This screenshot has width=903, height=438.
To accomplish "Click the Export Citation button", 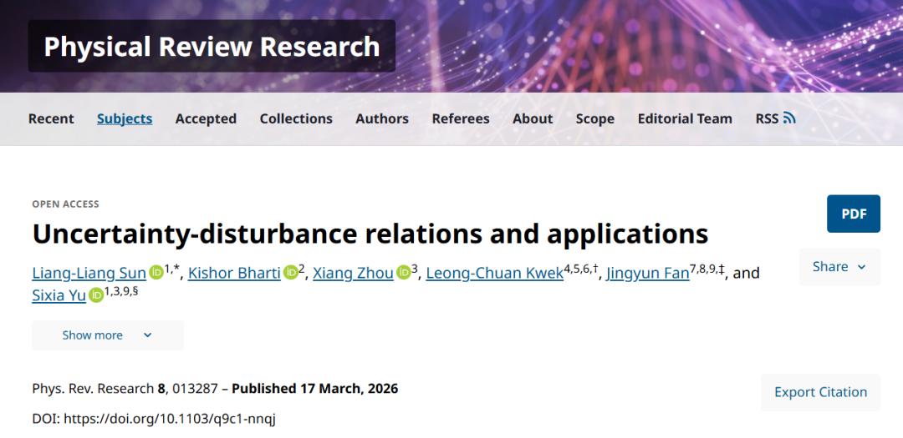I will pyautogui.click(x=820, y=392).
